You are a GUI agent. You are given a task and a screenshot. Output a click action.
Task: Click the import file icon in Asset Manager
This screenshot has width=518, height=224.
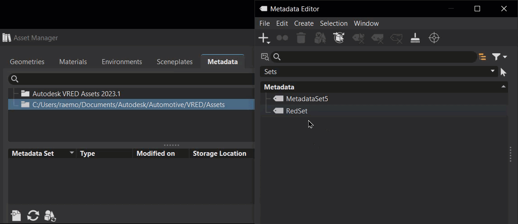[x=16, y=215]
